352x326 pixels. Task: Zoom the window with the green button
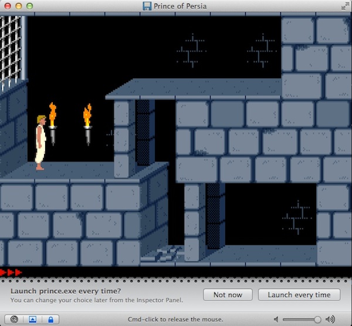(30, 6)
